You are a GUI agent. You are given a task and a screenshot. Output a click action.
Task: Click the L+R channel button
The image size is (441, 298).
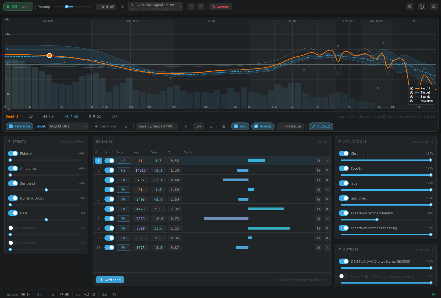tap(198, 126)
